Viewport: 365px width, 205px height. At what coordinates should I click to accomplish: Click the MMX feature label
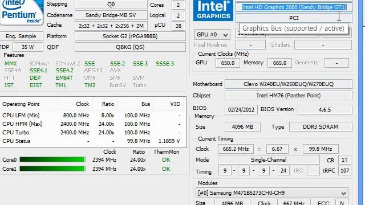tap(11, 64)
